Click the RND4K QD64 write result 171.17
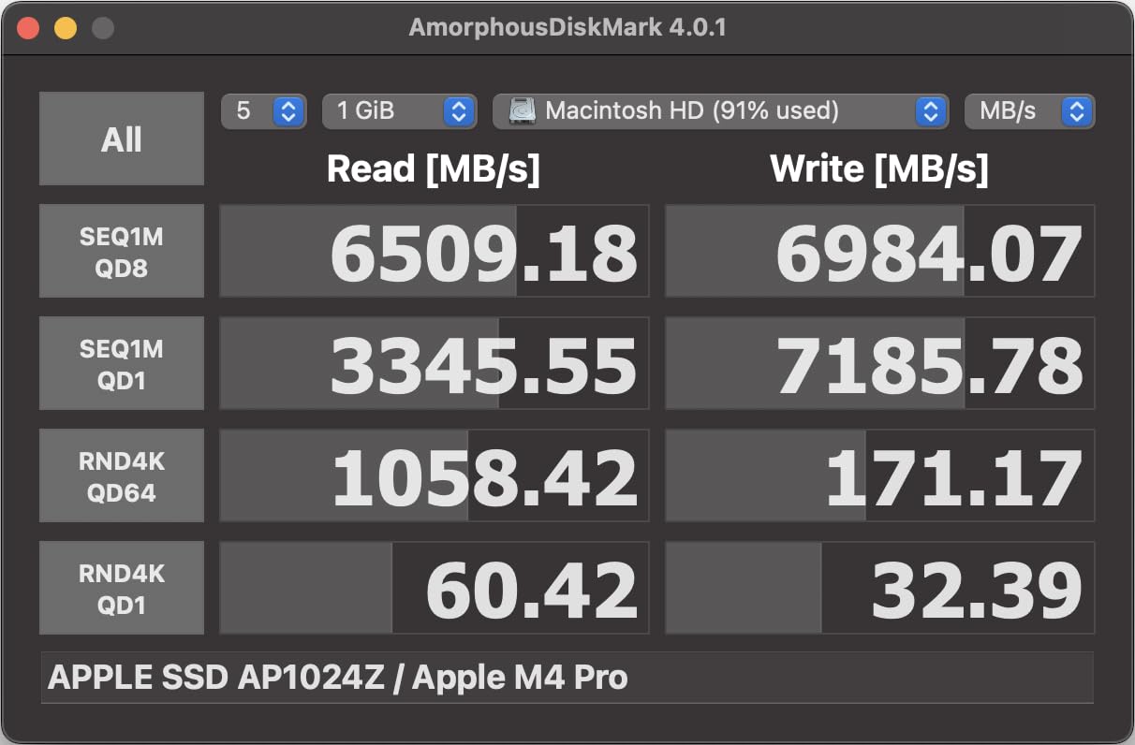Viewport: 1135px width, 745px height. pyautogui.click(x=879, y=475)
